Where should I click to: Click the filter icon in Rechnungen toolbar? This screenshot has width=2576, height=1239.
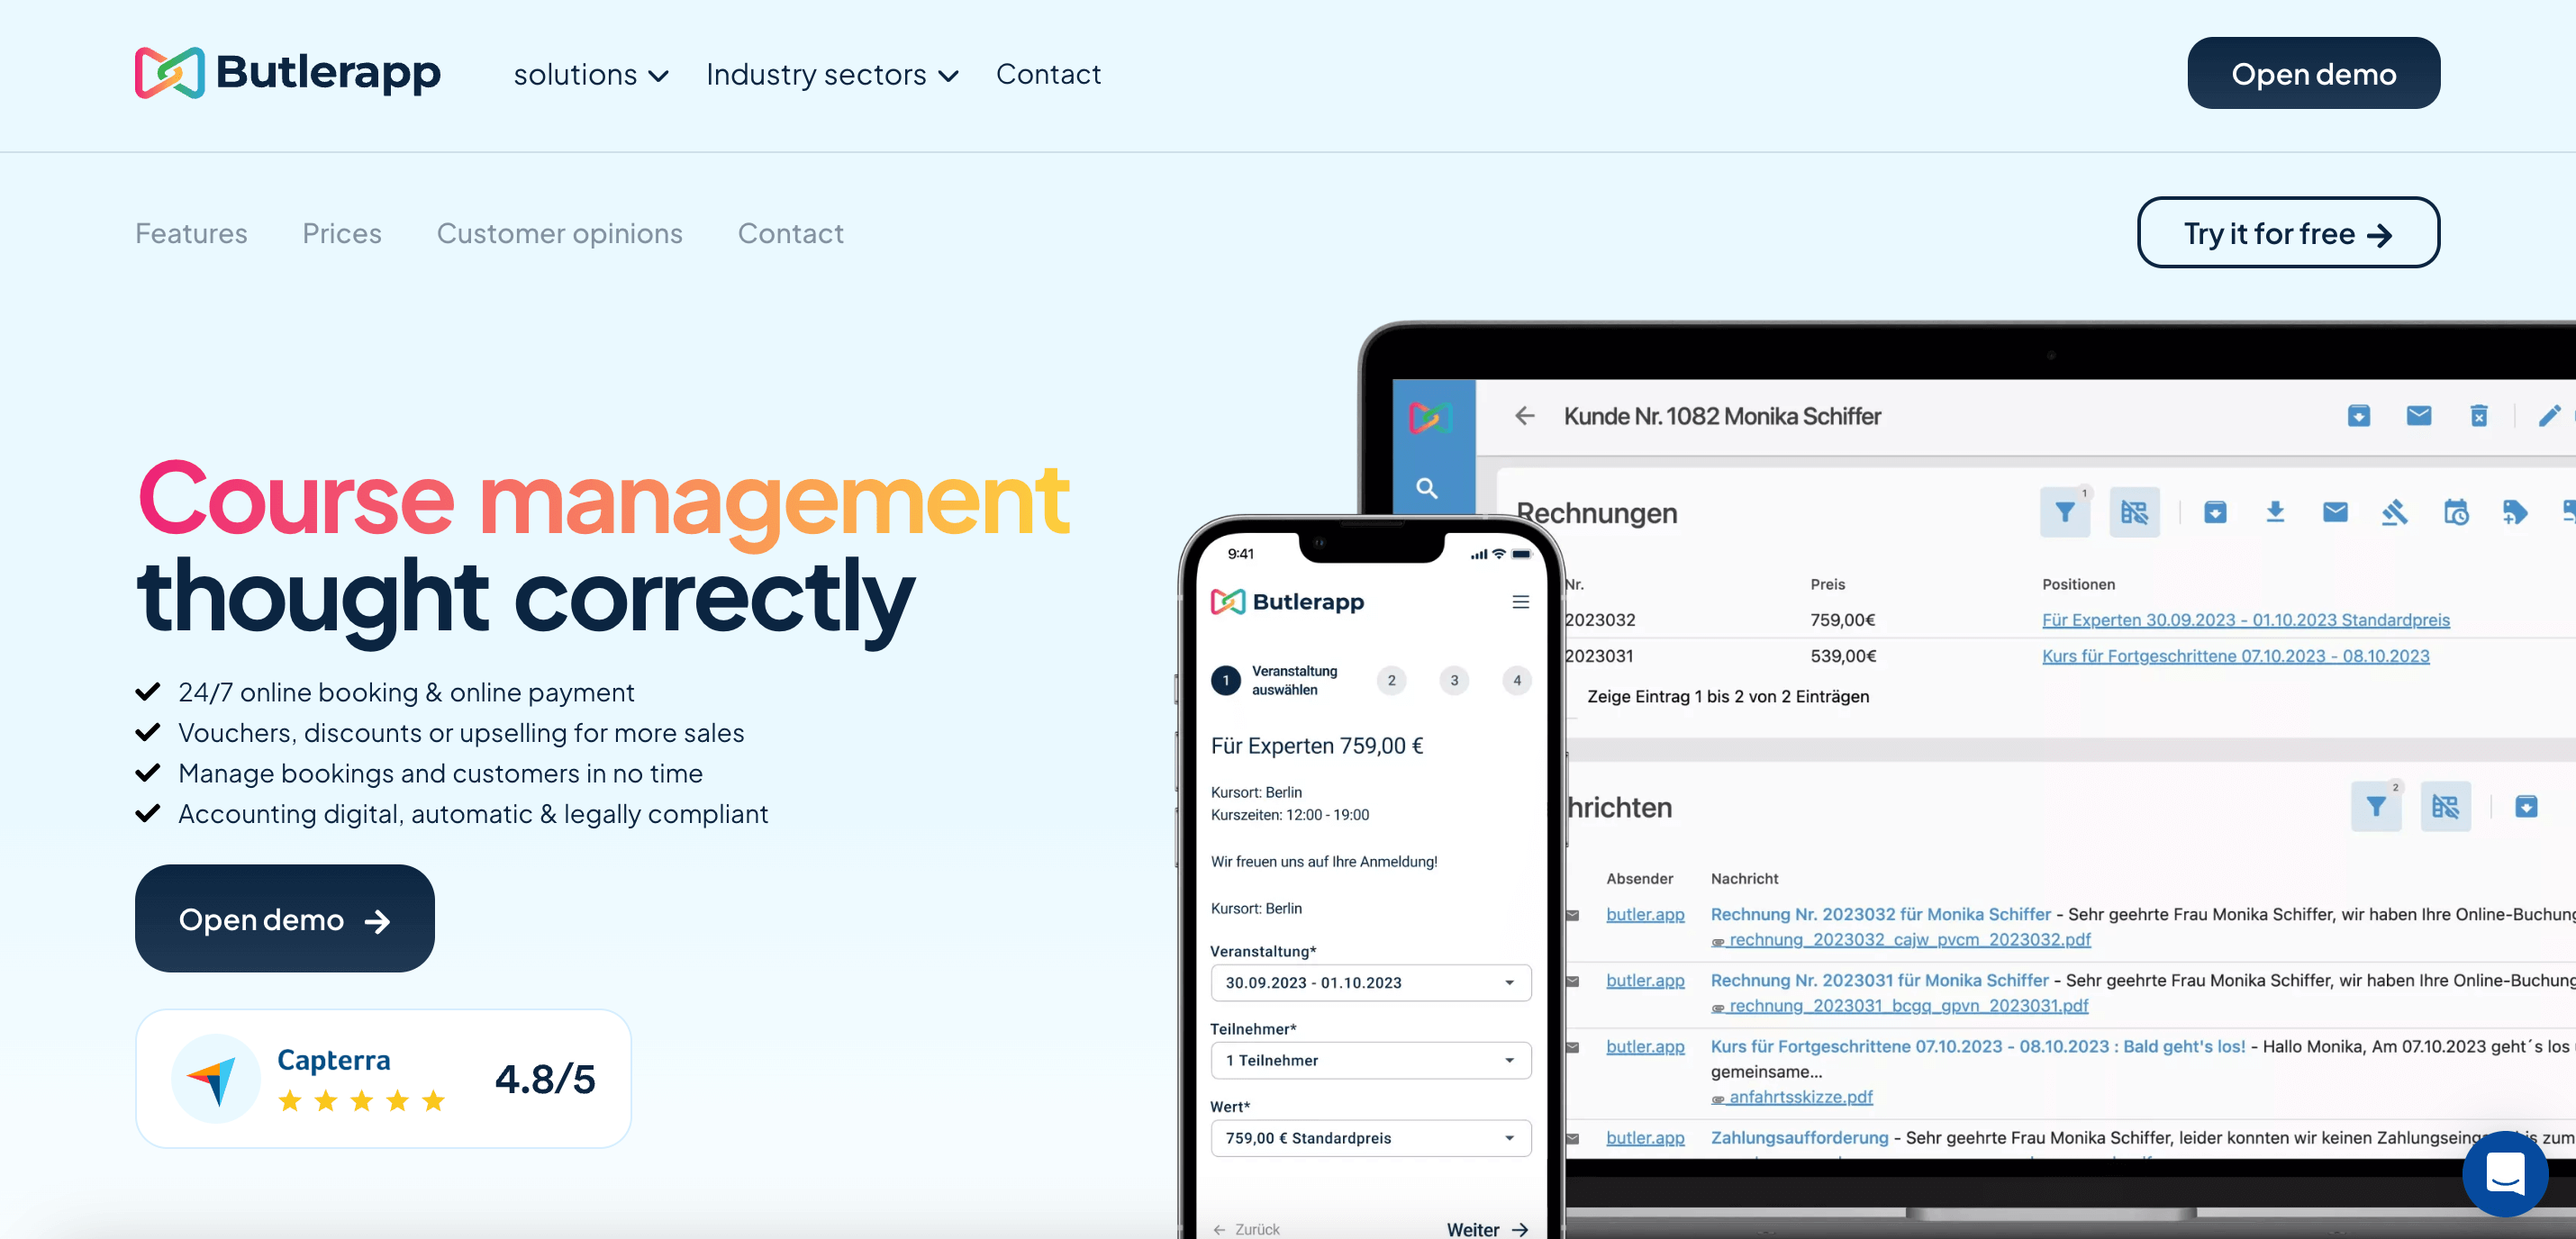2064,513
